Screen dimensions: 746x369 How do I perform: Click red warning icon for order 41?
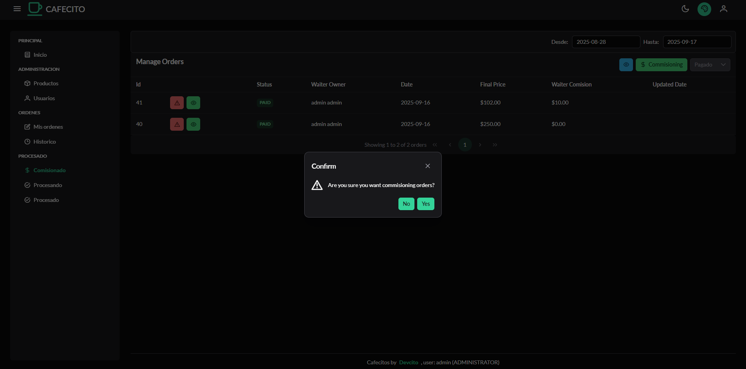177,103
